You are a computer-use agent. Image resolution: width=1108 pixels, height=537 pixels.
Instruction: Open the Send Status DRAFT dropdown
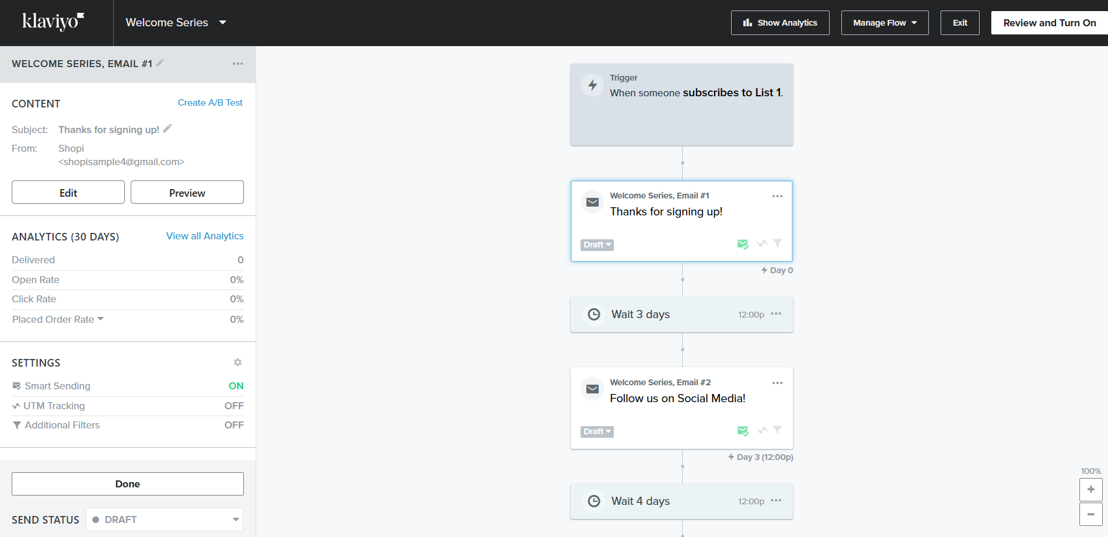pos(165,519)
